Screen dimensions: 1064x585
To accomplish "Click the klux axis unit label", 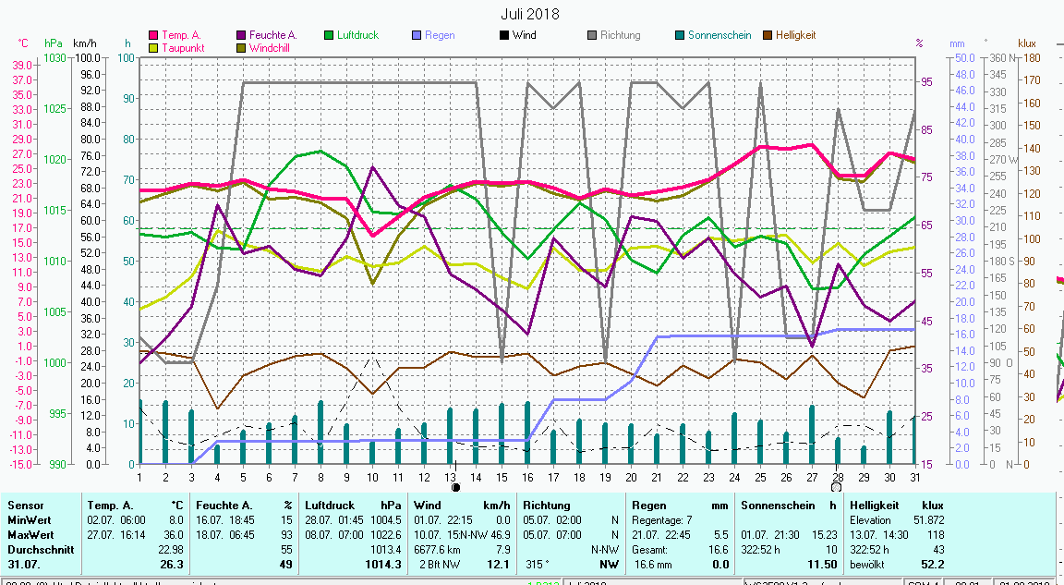I will click(x=1027, y=43).
